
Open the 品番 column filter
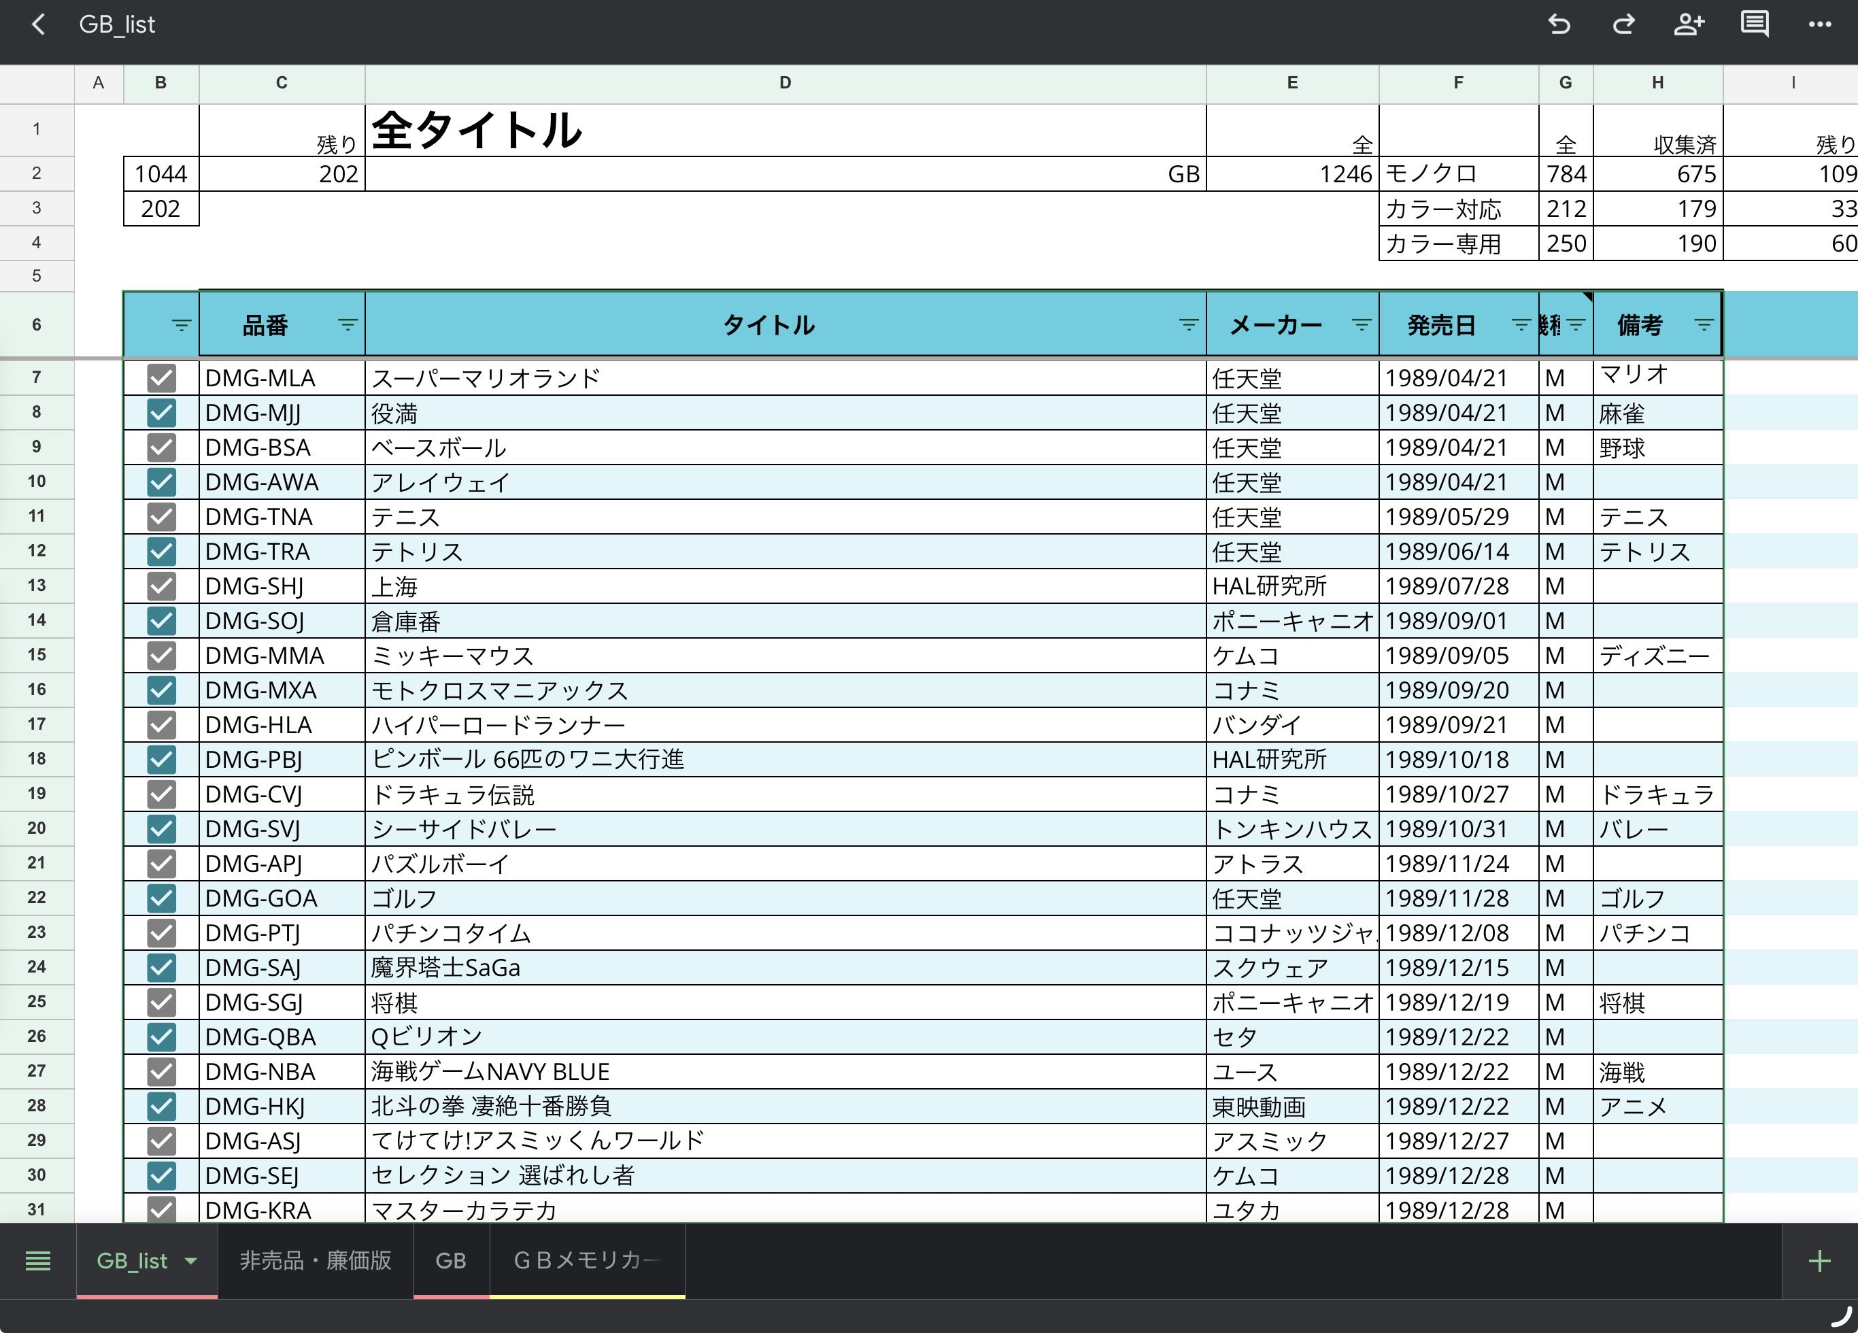(348, 325)
